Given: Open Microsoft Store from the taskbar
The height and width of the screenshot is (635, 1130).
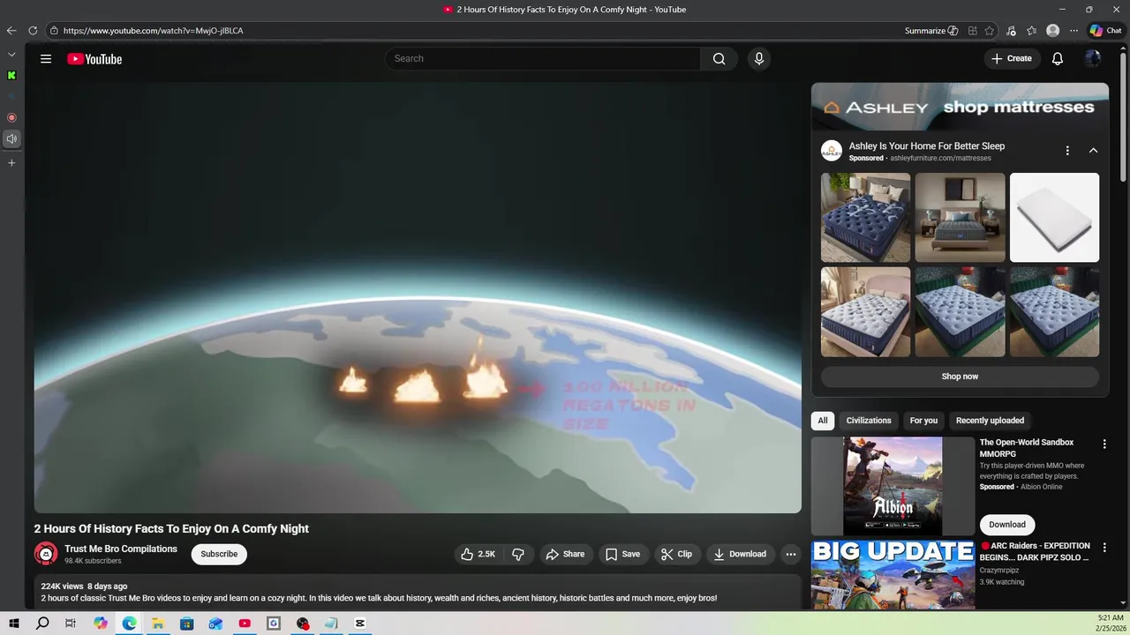Looking at the screenshot, I should click(187, 624).
